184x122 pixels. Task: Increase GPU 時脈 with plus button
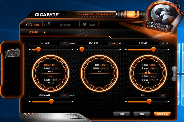click(x=72, y=50)
